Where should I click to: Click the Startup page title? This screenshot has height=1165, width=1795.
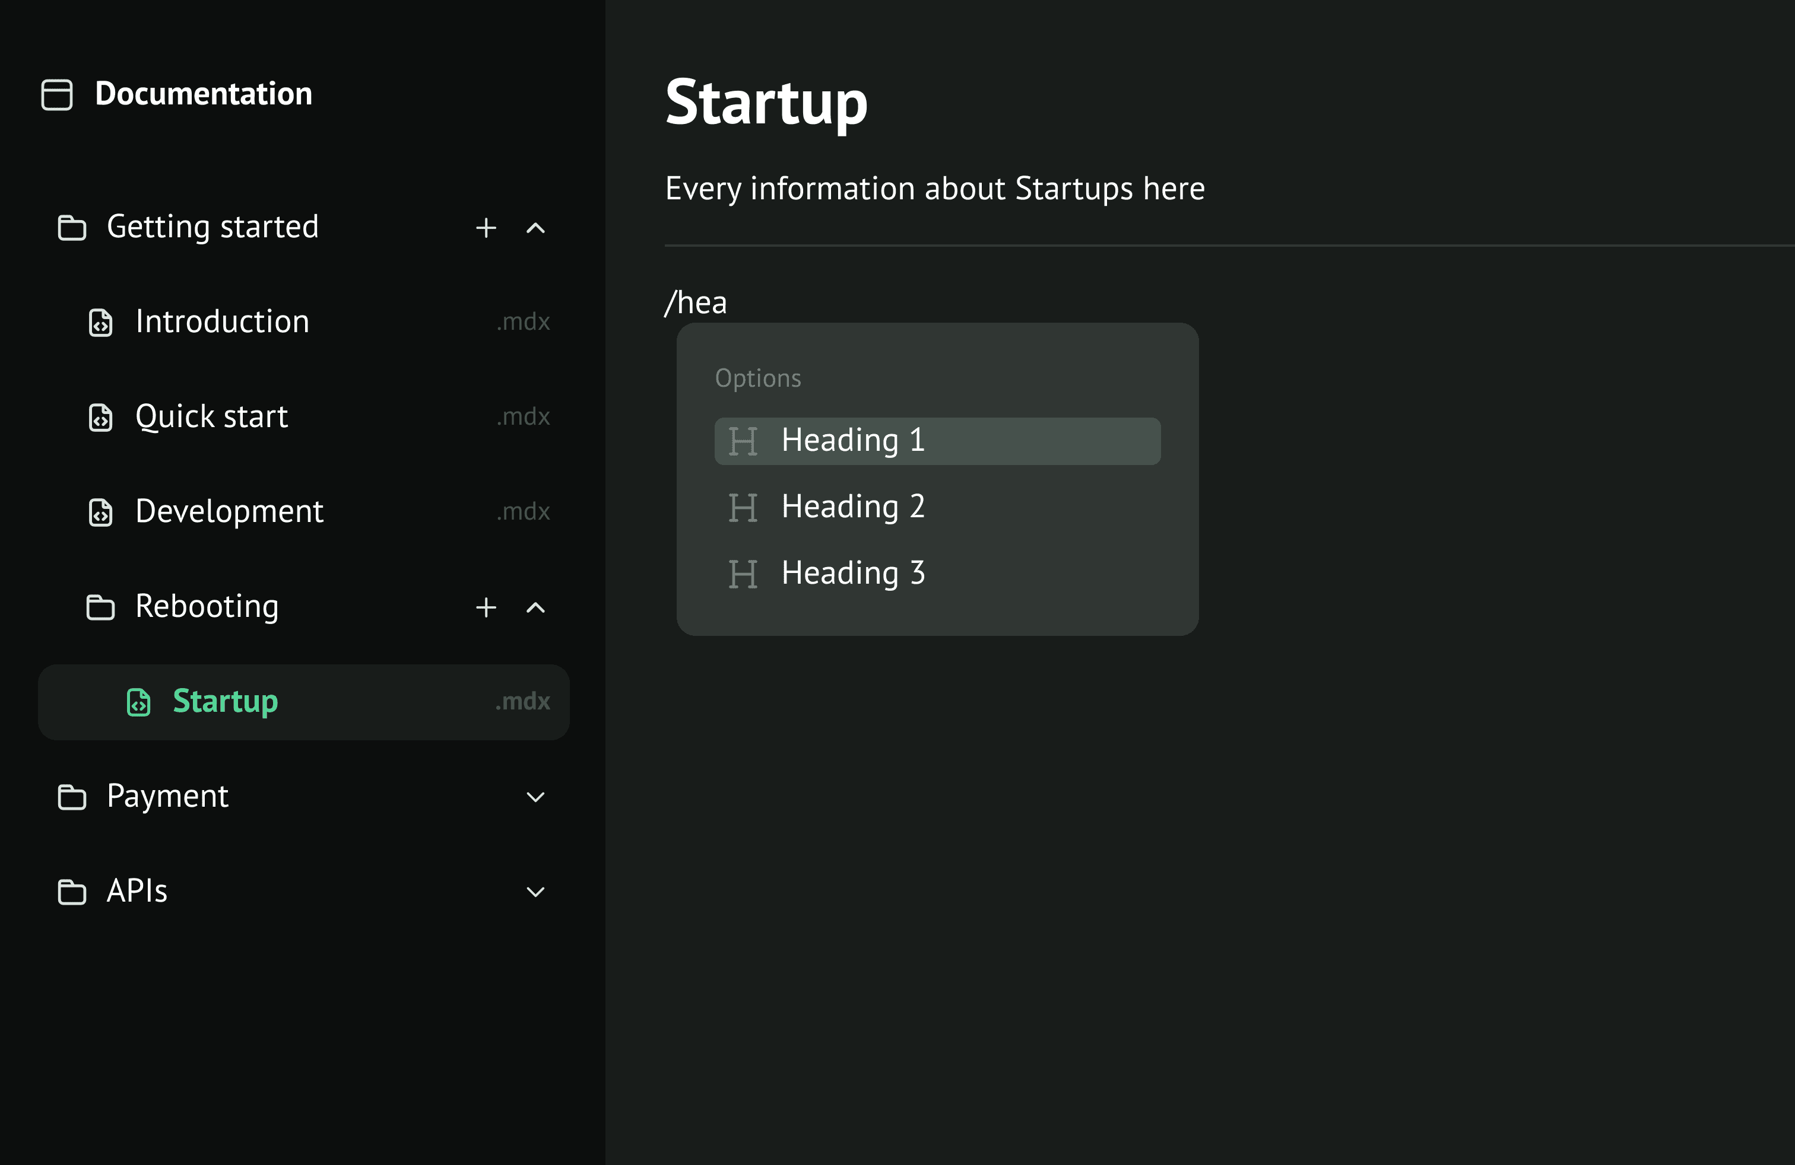766,103
